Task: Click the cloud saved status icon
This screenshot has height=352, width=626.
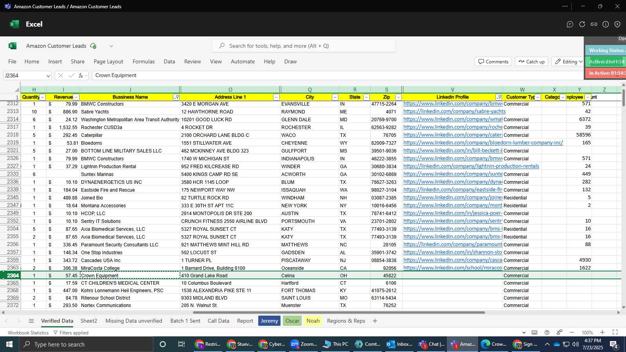Action: pos(93,46)
